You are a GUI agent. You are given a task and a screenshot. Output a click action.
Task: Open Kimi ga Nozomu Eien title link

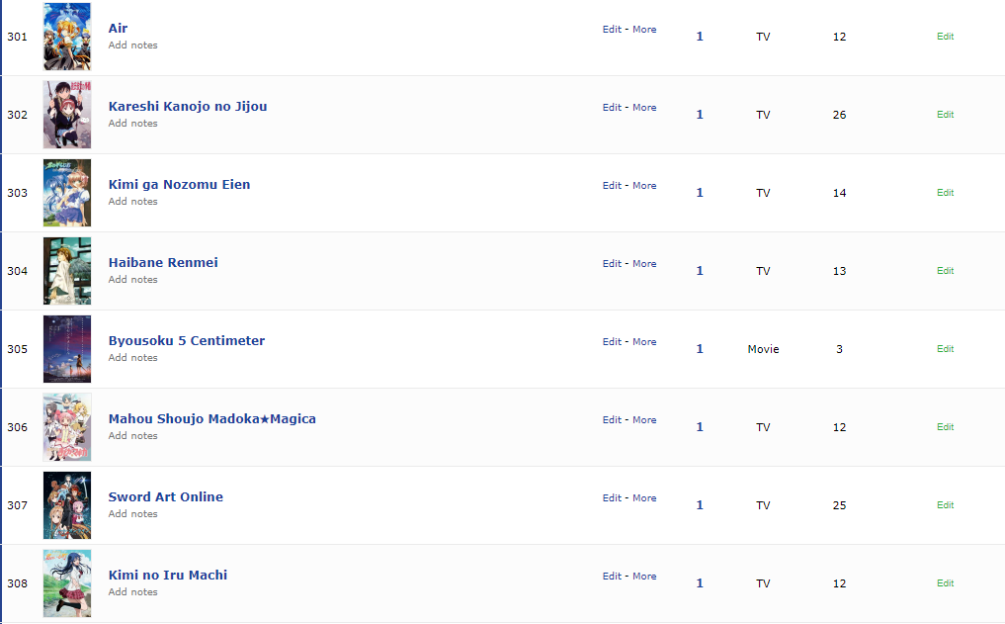point(179,185)
